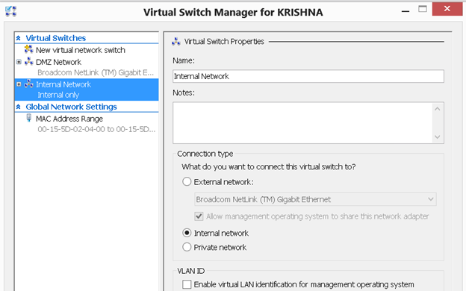466x291 pixels.
Task: Click the Notes scrollbar up arrow
Action: tap(437, 109)
